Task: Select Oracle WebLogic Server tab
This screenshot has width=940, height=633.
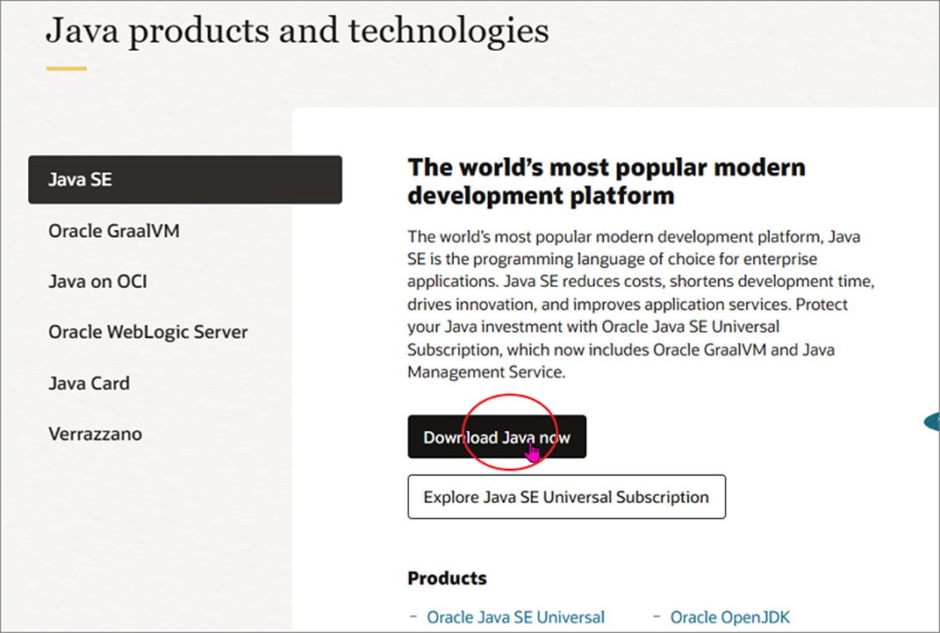Action: [x=148, y=332]
